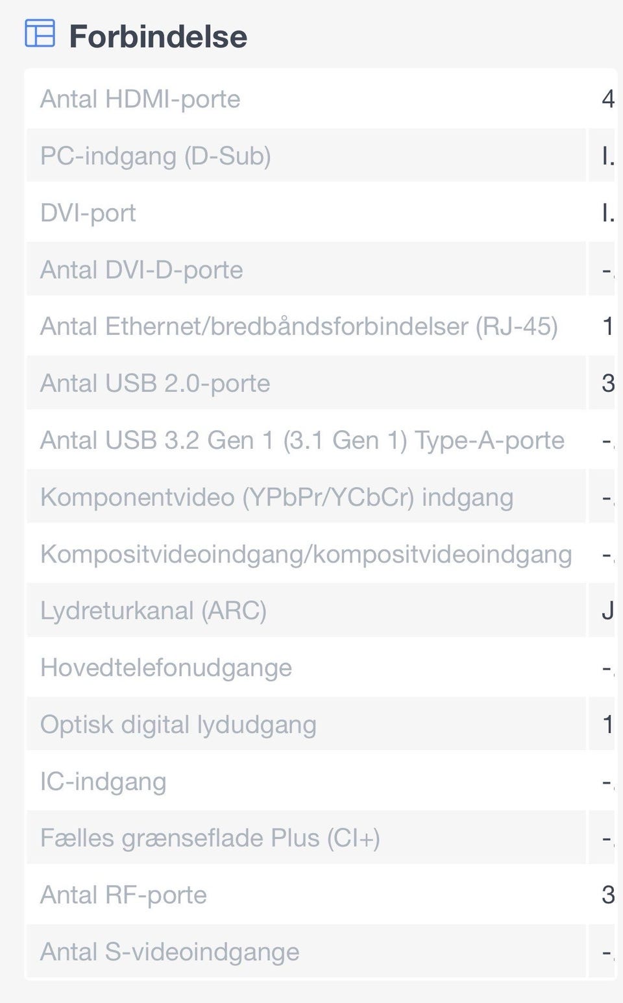
Task: Click the Komponentvideo (YPbPr/YCbCr) indgang label
Action: (x=276, y=498)
